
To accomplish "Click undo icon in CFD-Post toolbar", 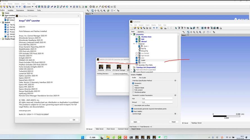I will click(17, 7).
